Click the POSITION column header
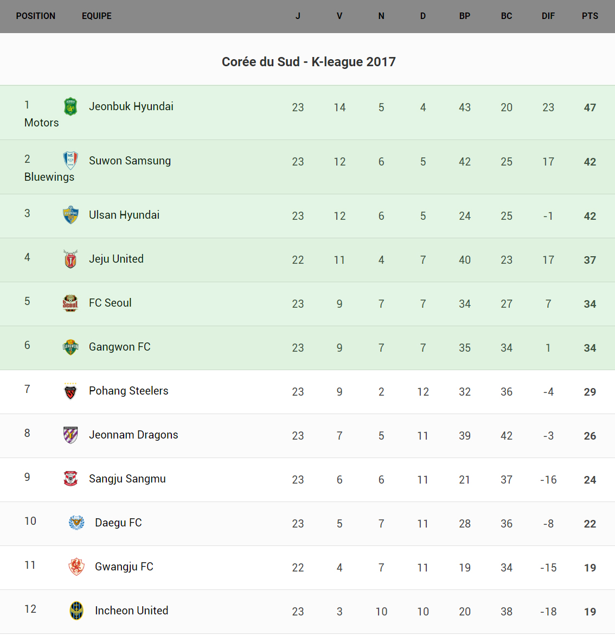Viewport: 615px width, 635px height. [36, 16]
